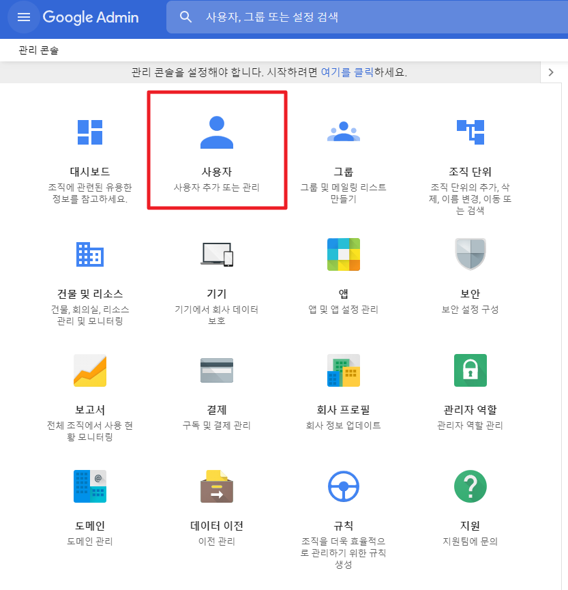Viewport: 568px width, 590px height.
Task: Open the 관리자 역할 padlock icon
Action: tap(470, 370)
